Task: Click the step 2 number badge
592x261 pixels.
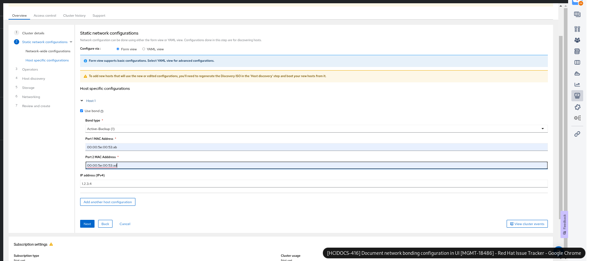Action: coord(17,42)
